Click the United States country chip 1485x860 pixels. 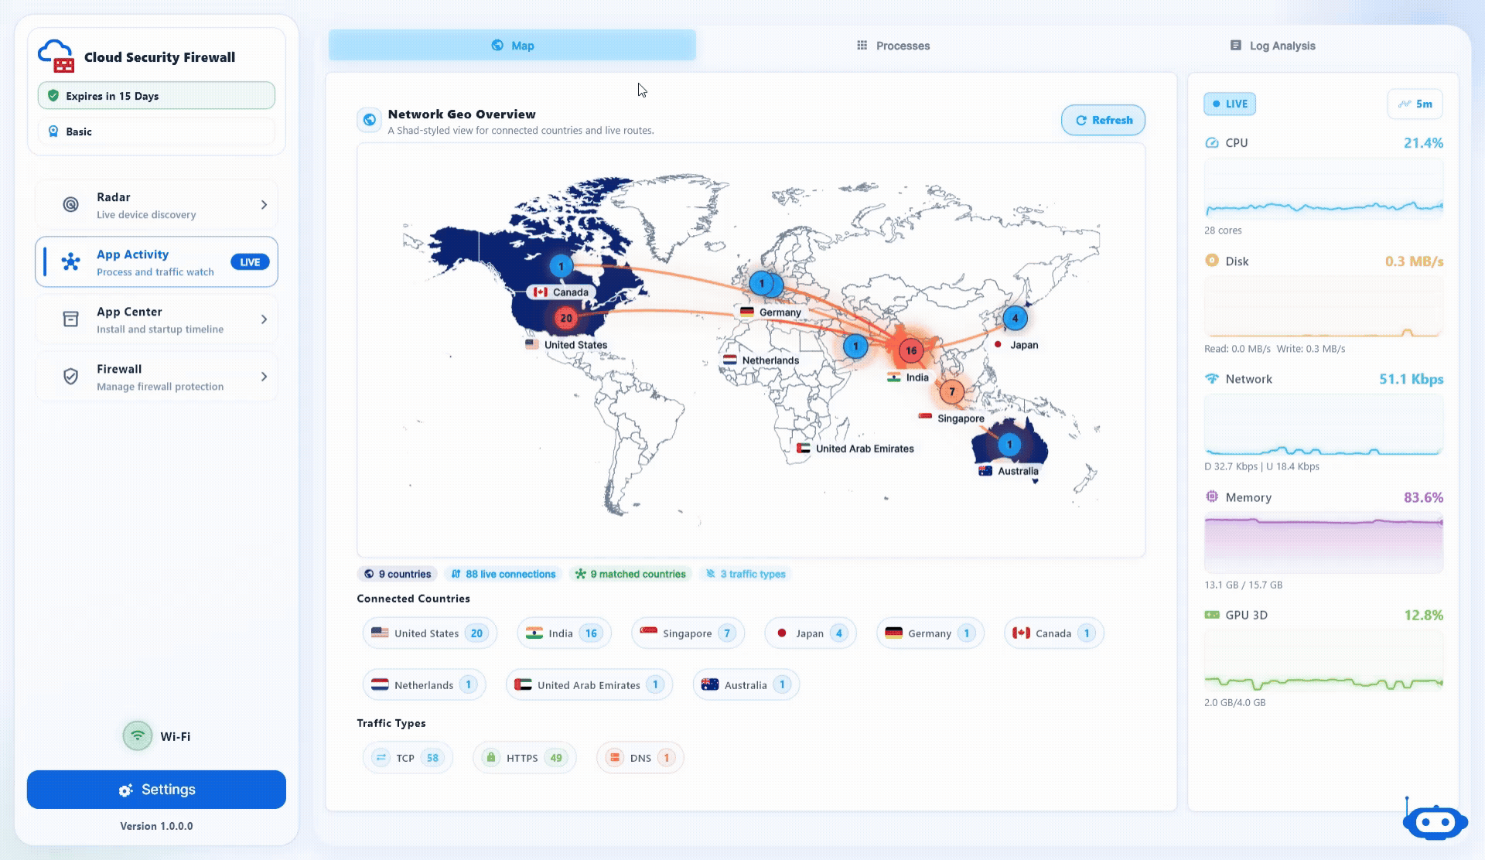(x=429, y=633)
